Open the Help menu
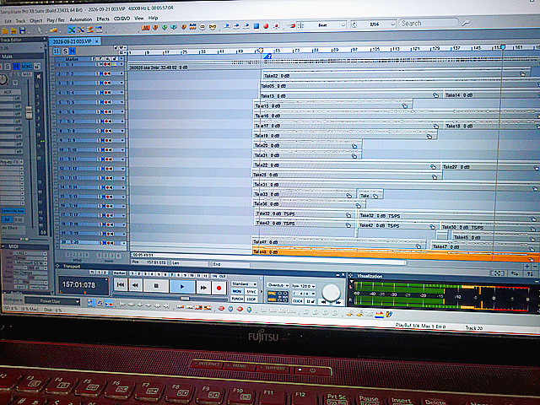The image size is (540, 405). pyautogui.click(x=154, y=18)
